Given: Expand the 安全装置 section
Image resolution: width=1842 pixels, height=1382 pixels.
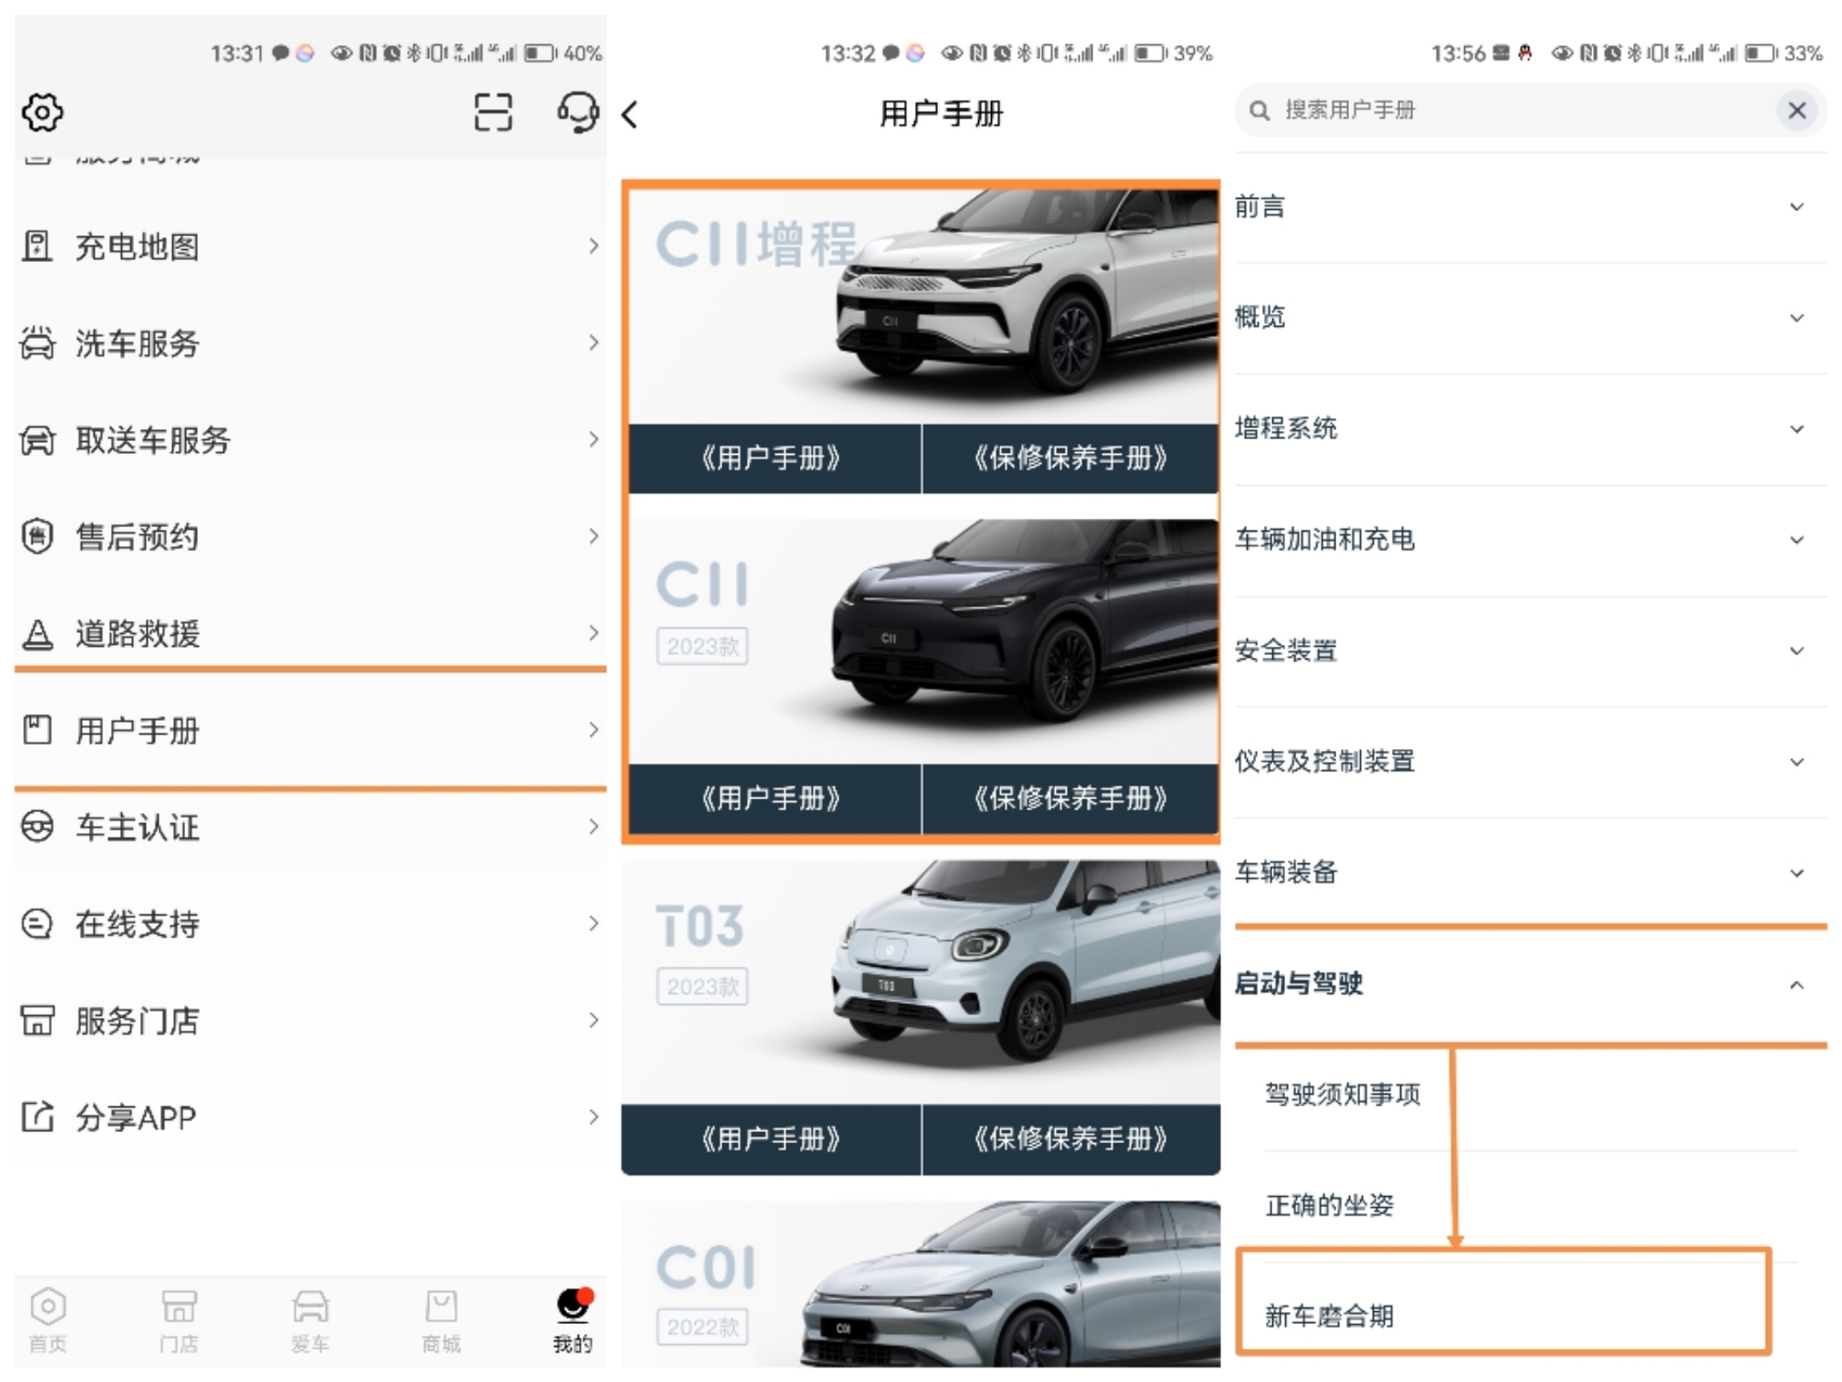Looking at the screenshot, I should pyautogui.click(x=1531, y=651).
